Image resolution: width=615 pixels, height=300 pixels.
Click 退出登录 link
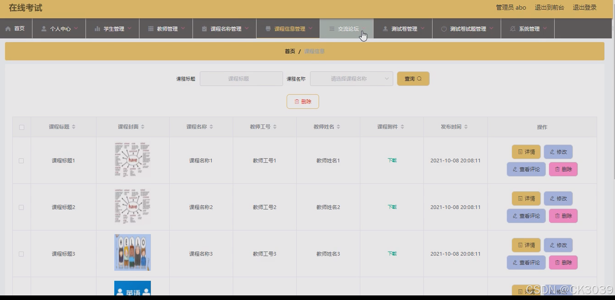click(x=585, y=7)
